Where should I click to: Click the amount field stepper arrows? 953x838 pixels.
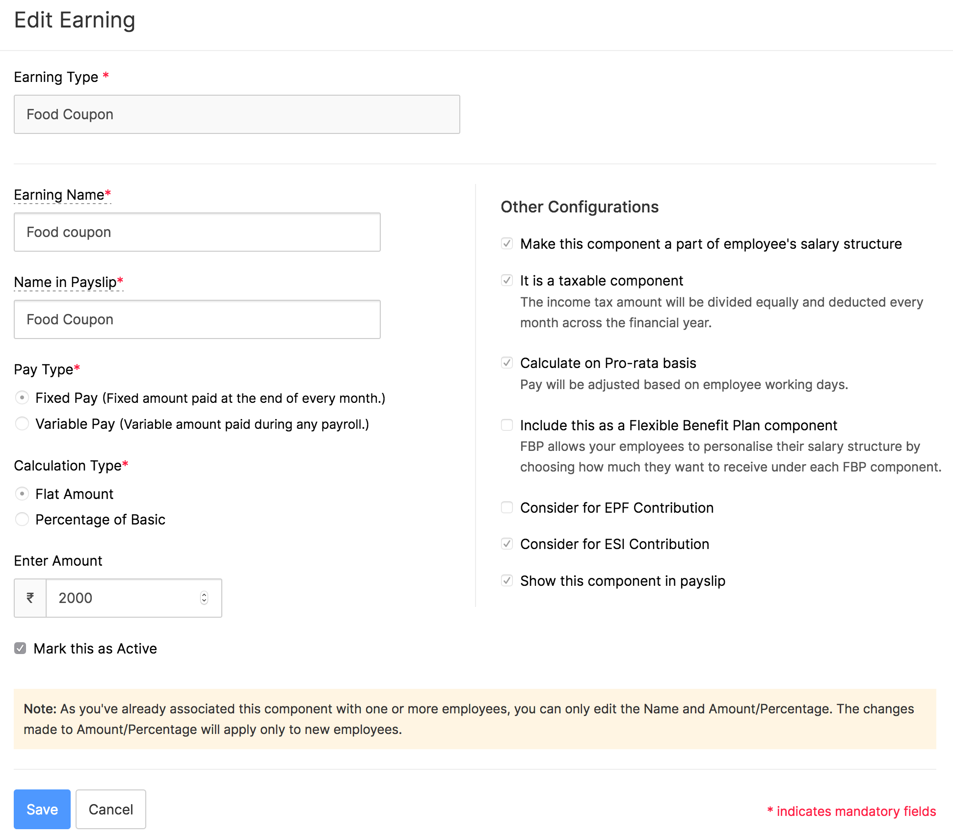pyautogui.click(x=204, y=598)
